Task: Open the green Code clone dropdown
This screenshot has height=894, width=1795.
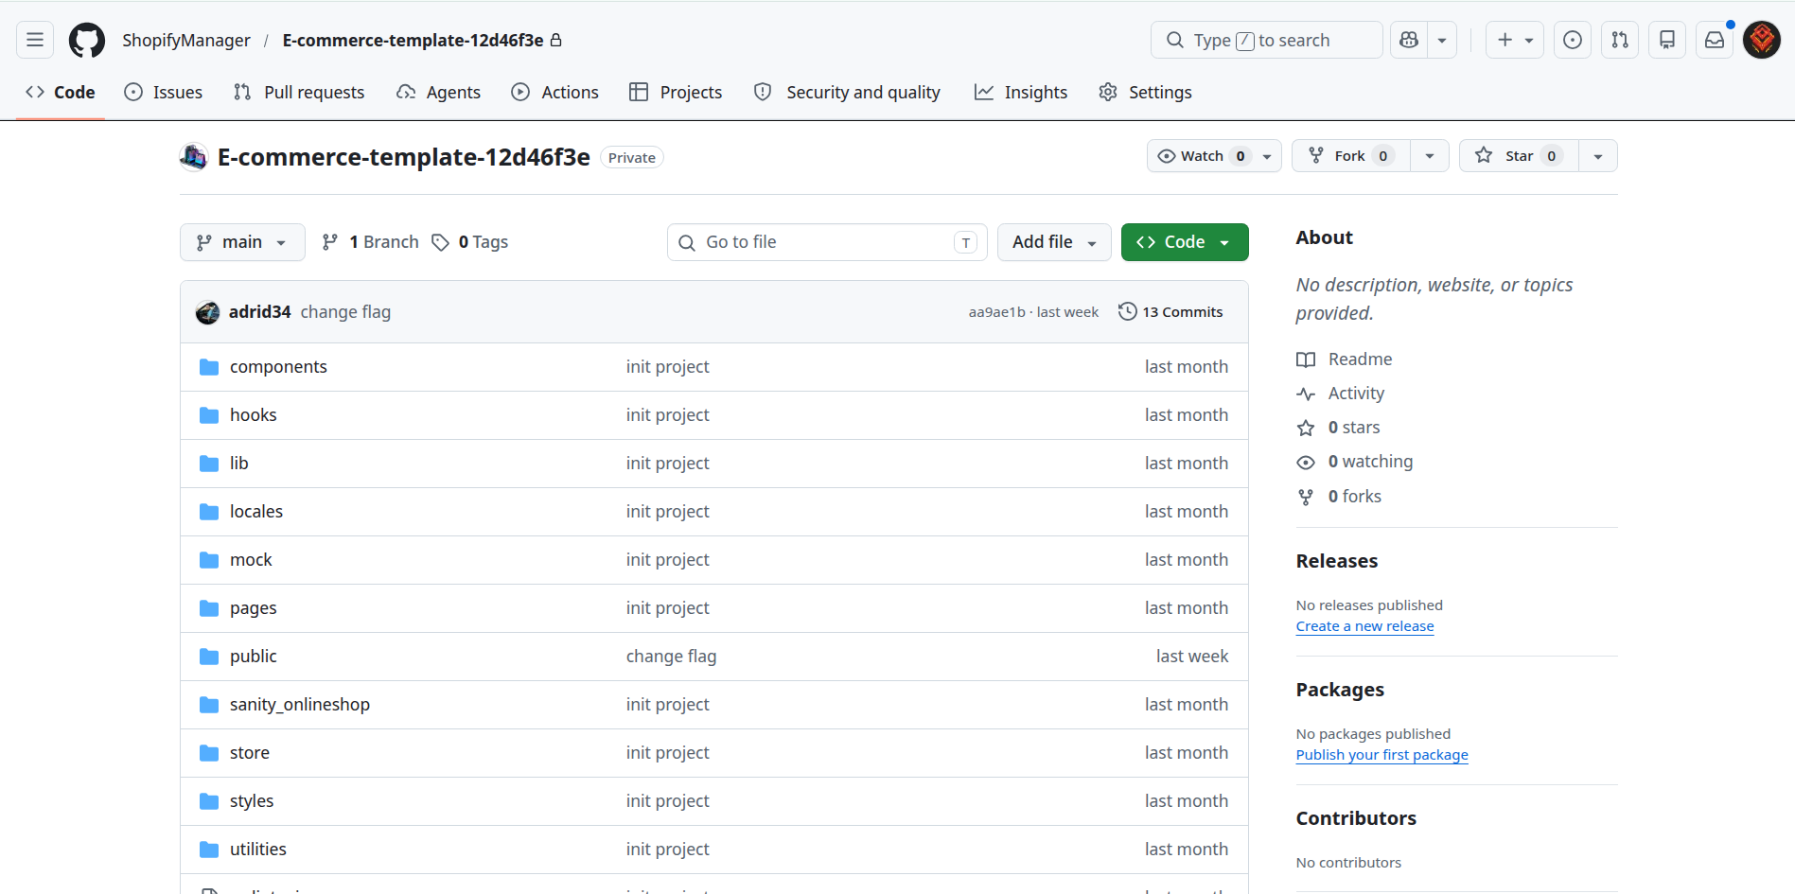Action: click(1185, 242)
